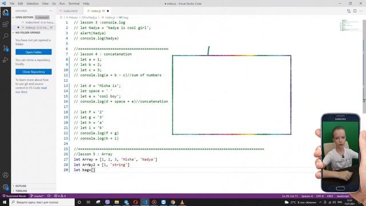The height and width of the screenshot is (206, 366).
Task: Open the Accounts icon in activity bar
Action: 5,175
